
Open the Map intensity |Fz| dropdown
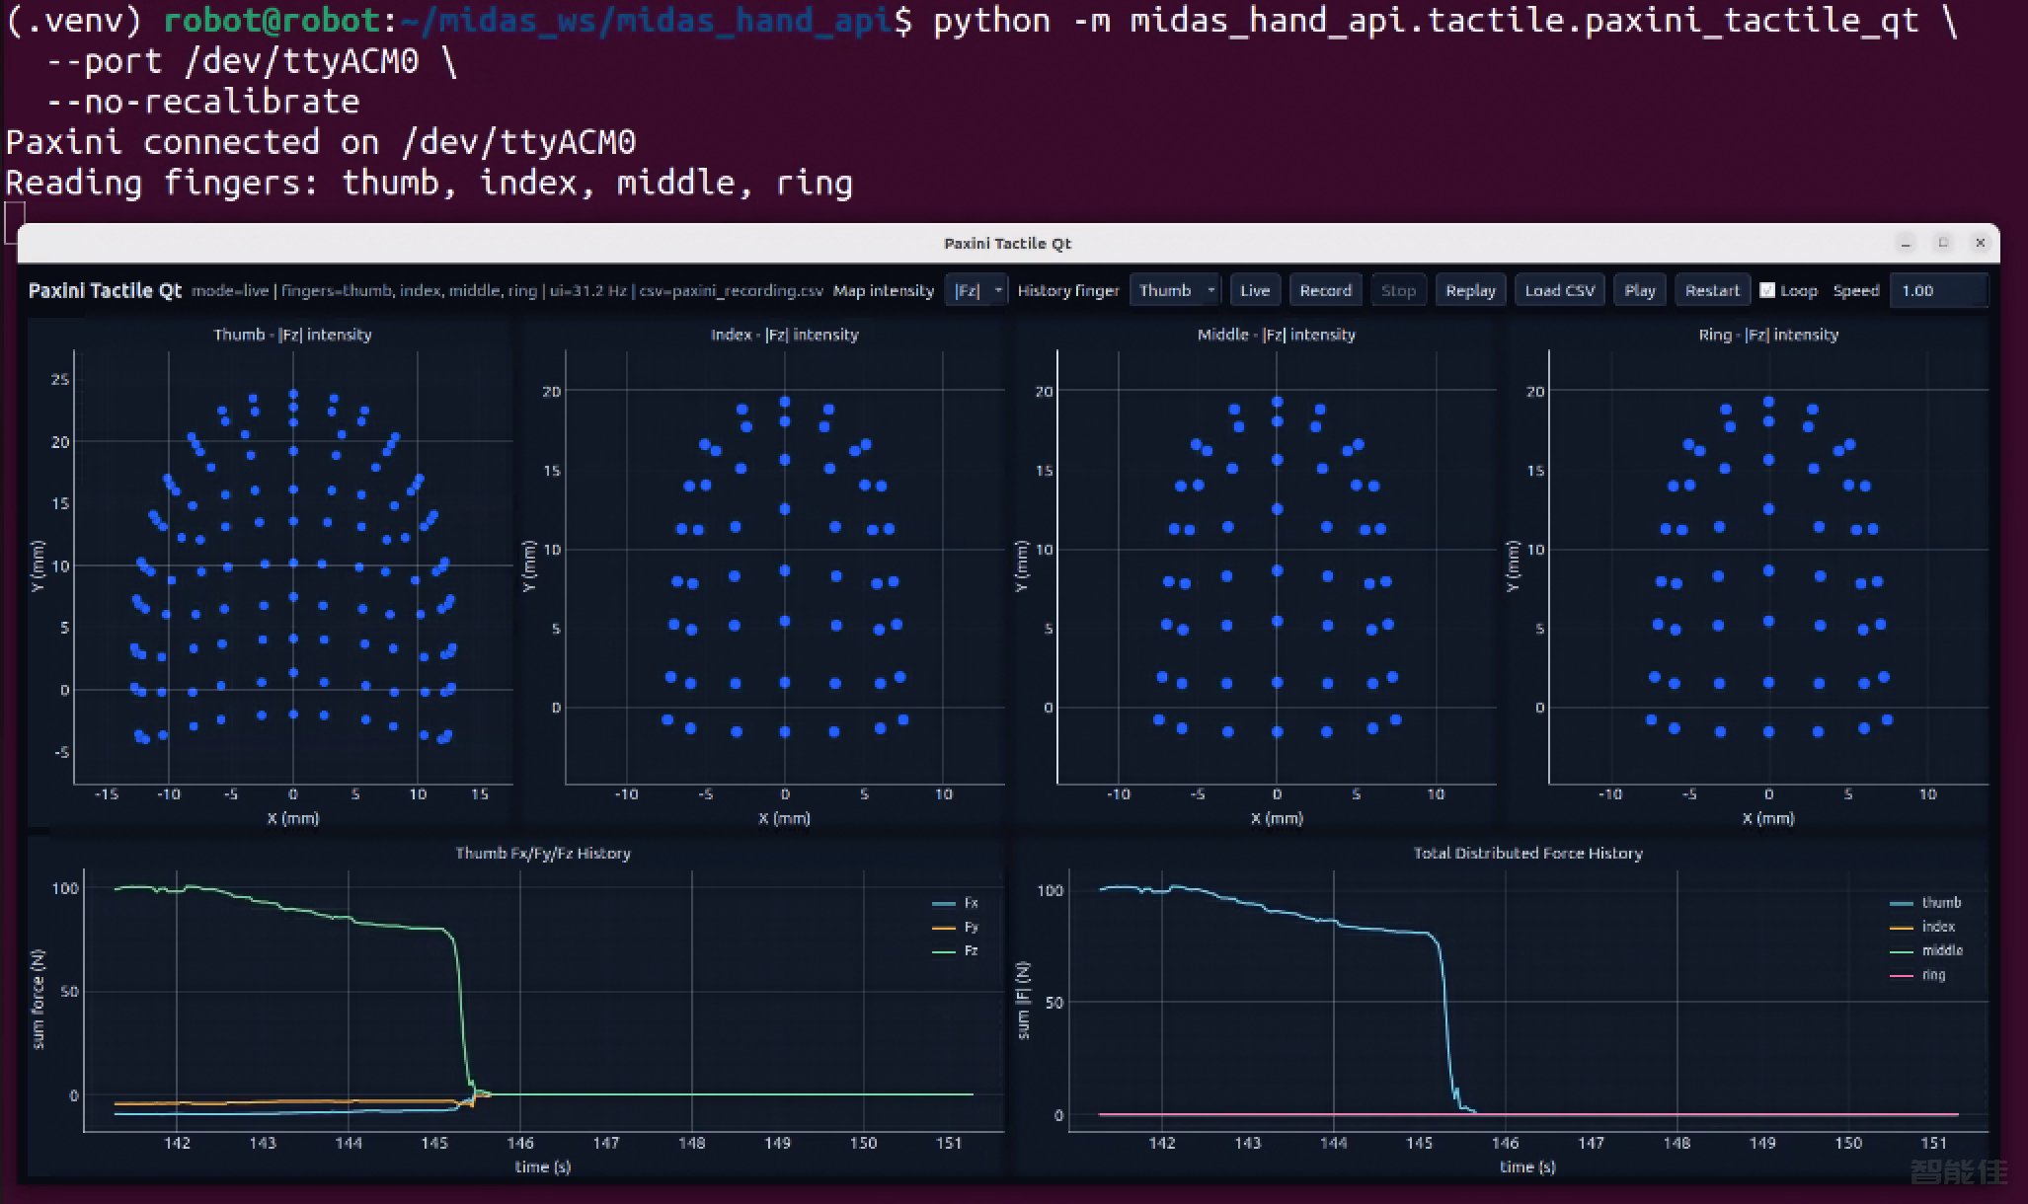[975, 290]
